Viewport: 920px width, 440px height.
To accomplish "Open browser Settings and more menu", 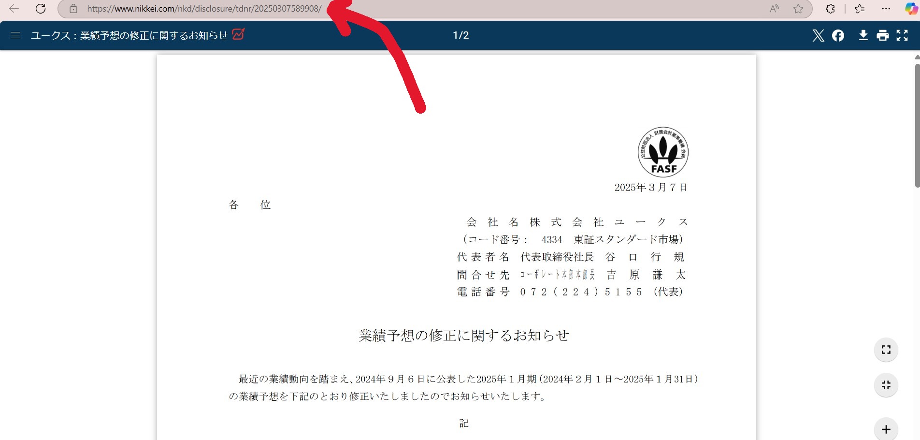I will coord(886,9).
